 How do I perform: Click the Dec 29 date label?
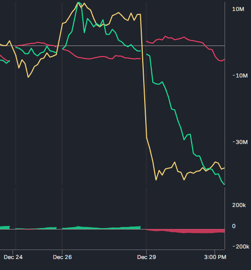147,257
